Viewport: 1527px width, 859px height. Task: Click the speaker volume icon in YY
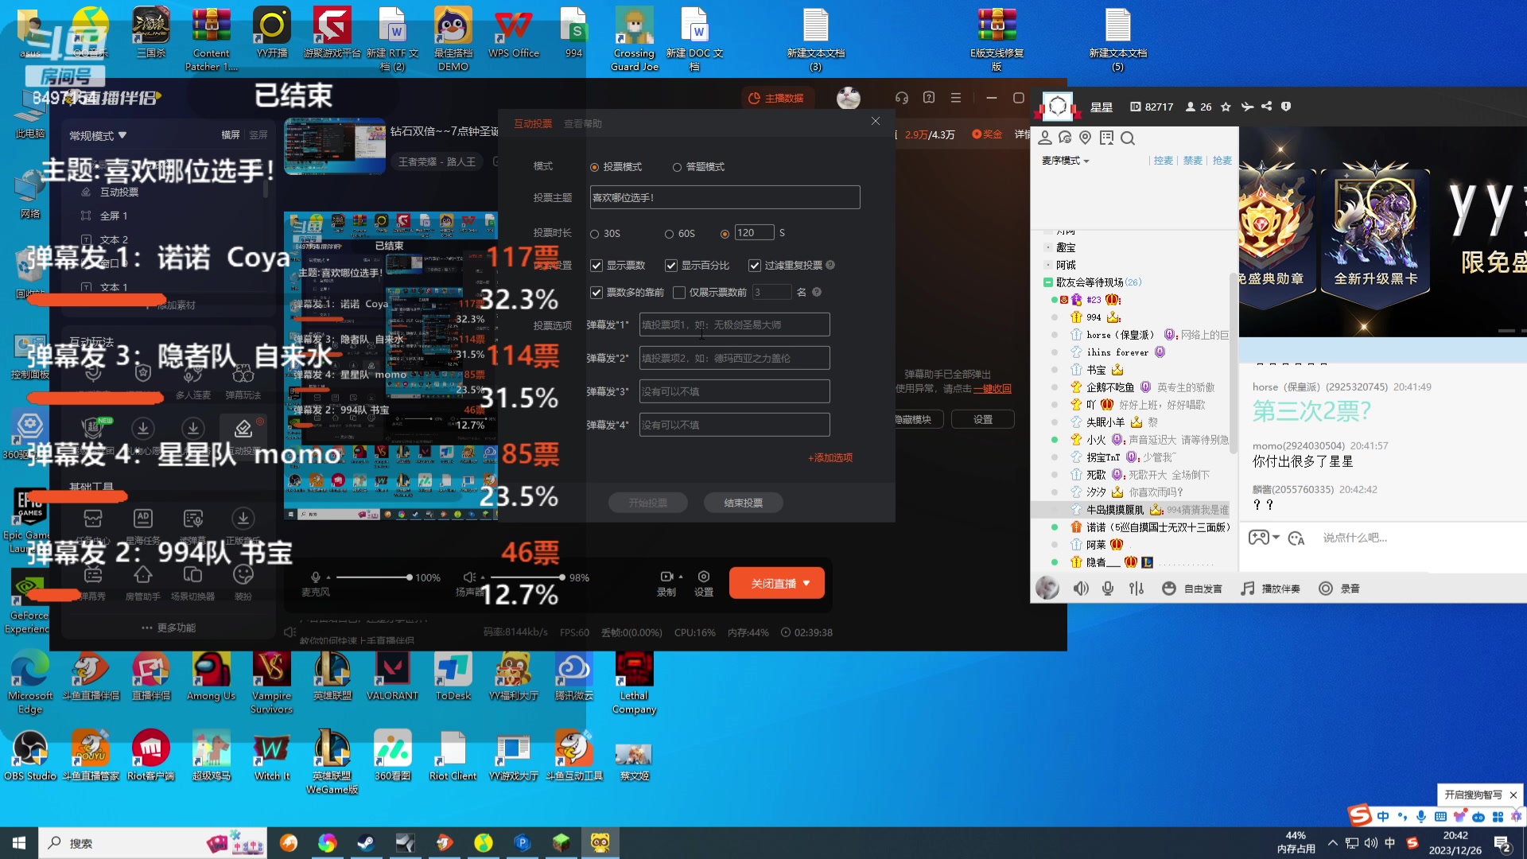pyautogui.click(x=1081, y=589)
